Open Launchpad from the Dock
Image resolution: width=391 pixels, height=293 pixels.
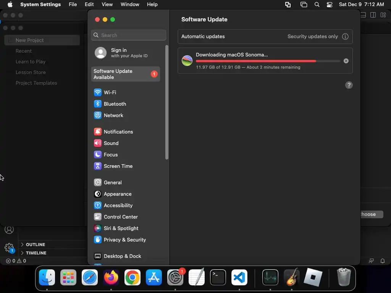(68, 277)
